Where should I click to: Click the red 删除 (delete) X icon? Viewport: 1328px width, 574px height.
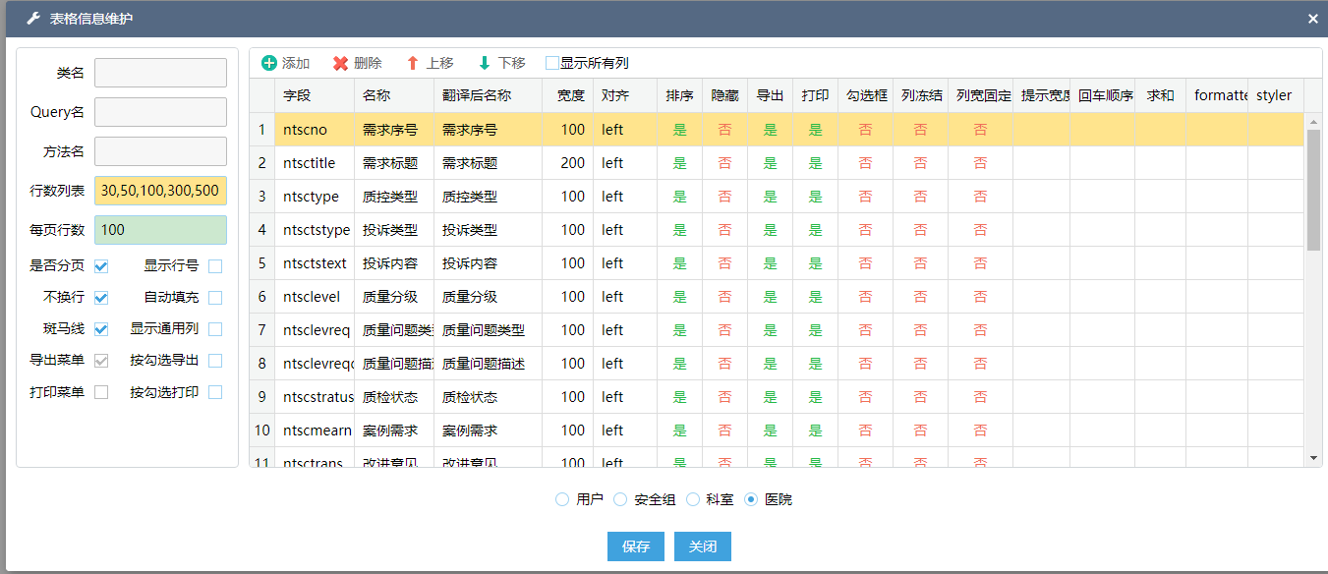click(340, 63)
